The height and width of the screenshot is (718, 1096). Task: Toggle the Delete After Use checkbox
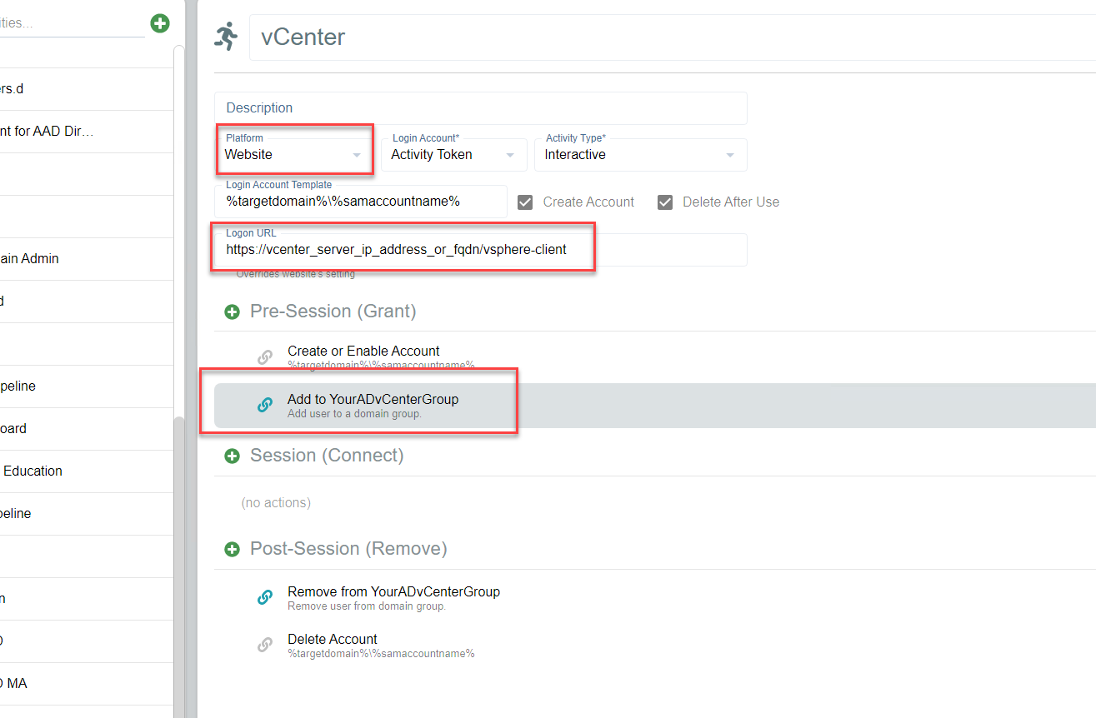[x=665, y=202]
